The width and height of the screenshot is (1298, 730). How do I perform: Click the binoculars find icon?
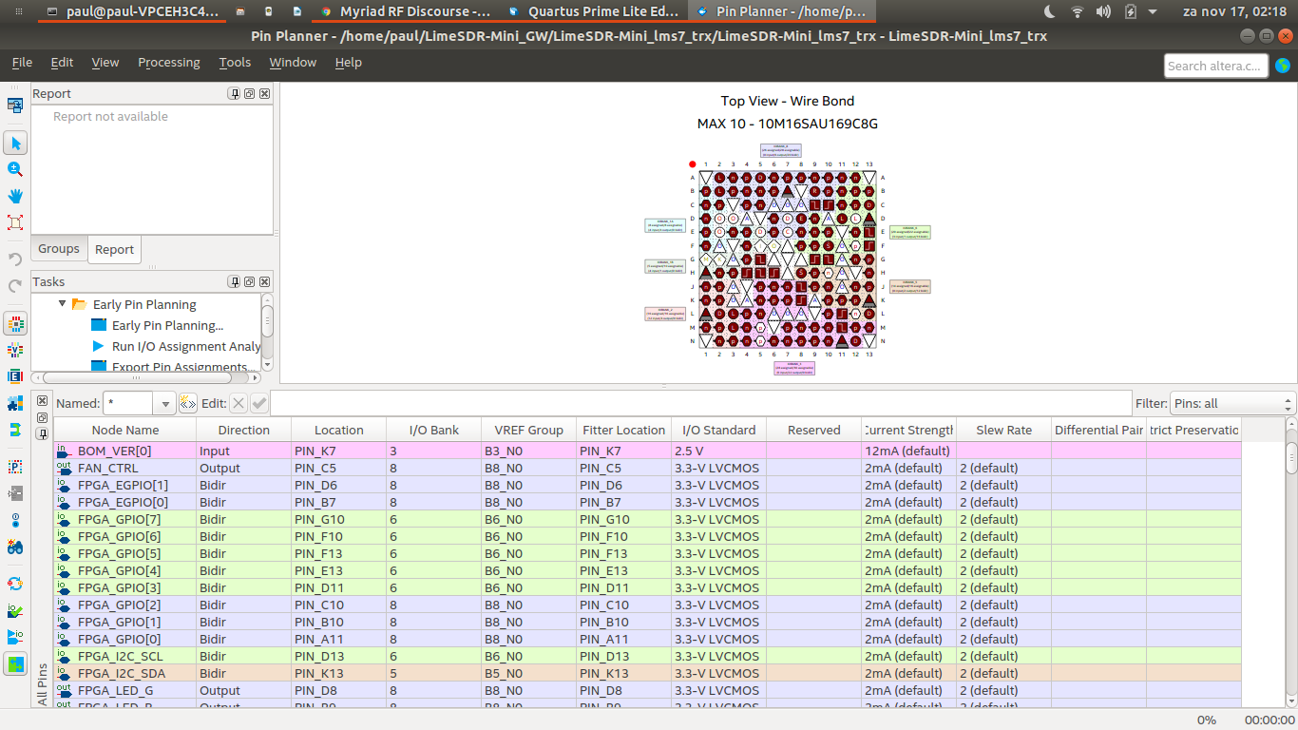pyautogui.click(x=15, y=547)
